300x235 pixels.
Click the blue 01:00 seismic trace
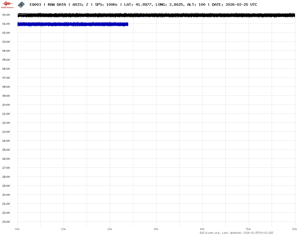point(72,24)
